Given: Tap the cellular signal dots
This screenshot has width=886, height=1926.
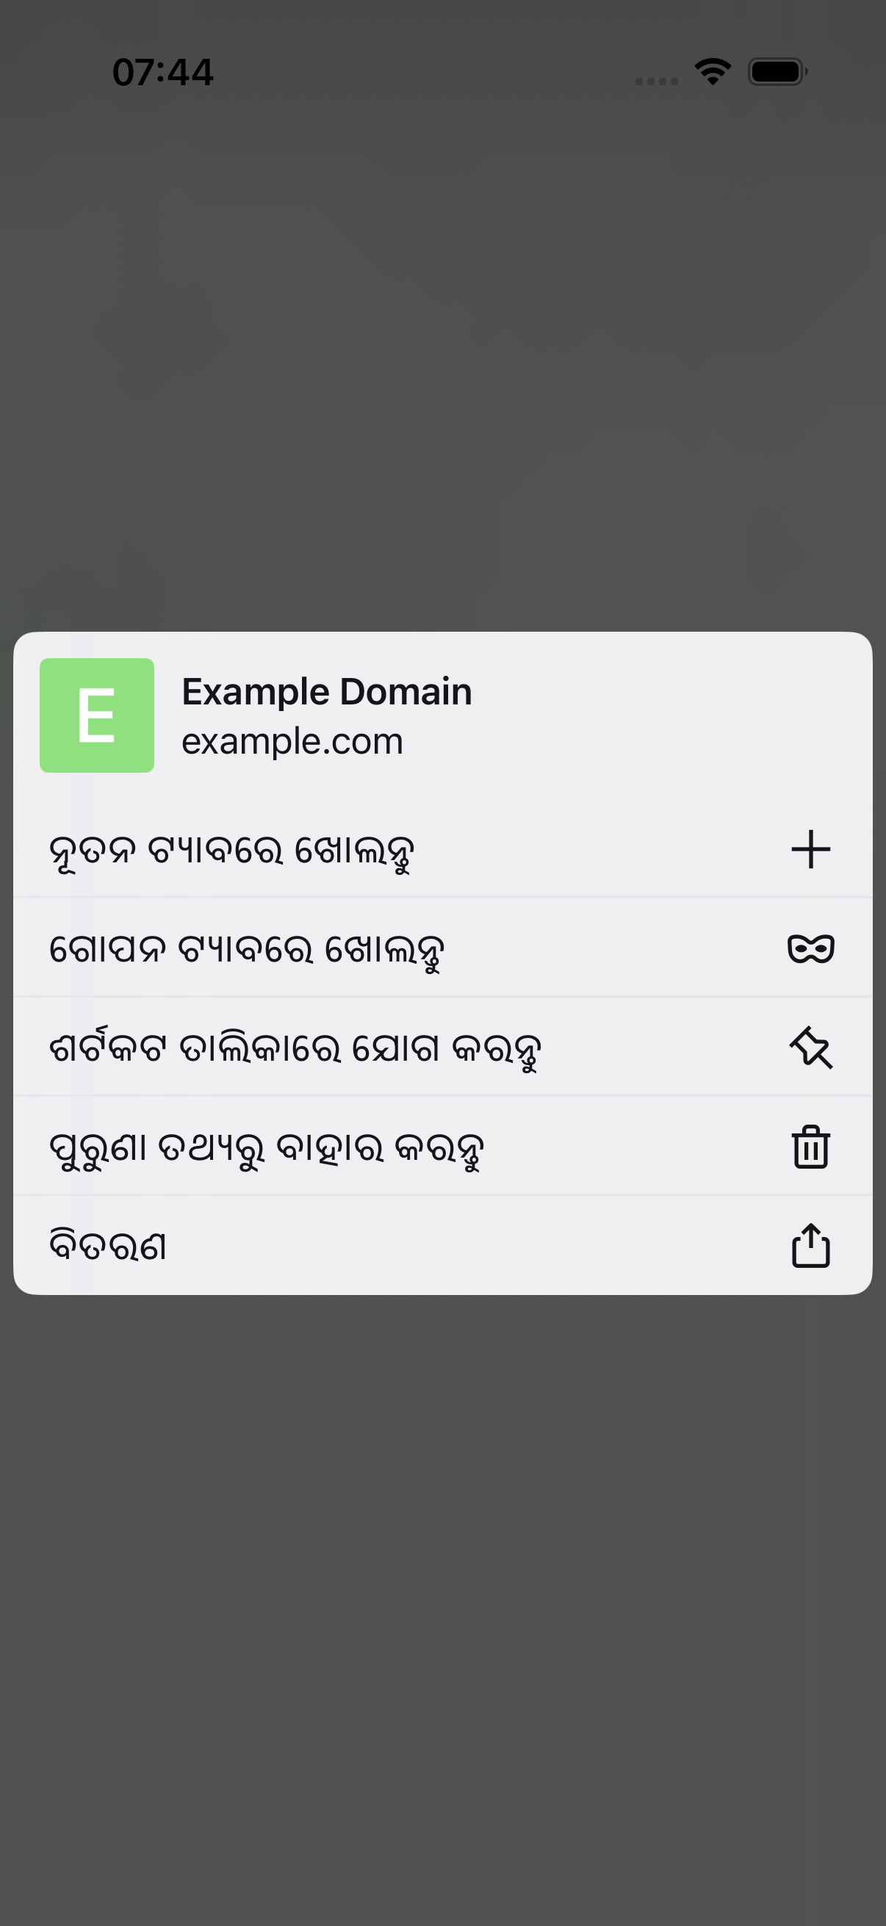Looking at the screenshot, I should (657, 81).
